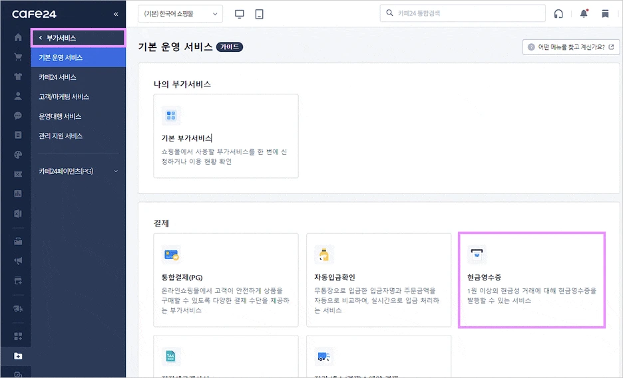
Task: Open the bar chart statistics icon
Action: pyautogui.click(x=18, y=193)
